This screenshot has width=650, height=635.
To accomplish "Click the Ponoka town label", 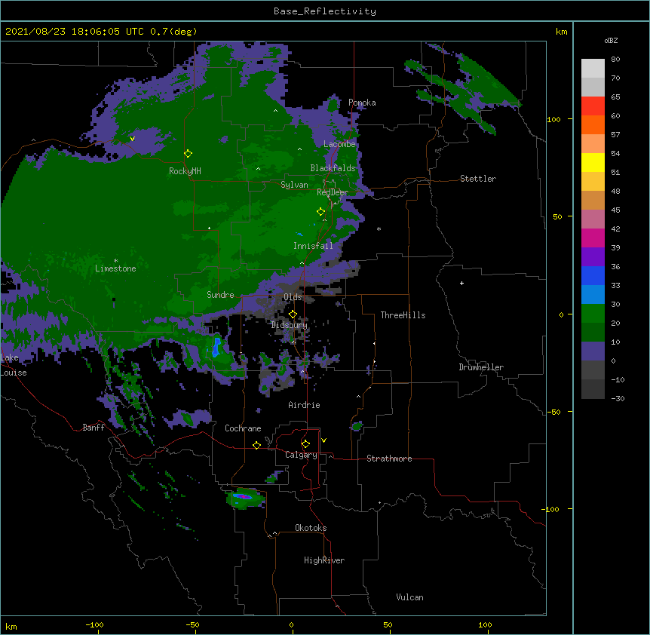I will [x=362, y=103].
